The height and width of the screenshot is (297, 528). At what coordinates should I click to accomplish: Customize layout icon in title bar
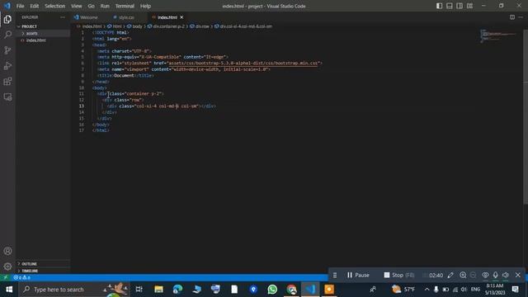[x=469, y=6]
